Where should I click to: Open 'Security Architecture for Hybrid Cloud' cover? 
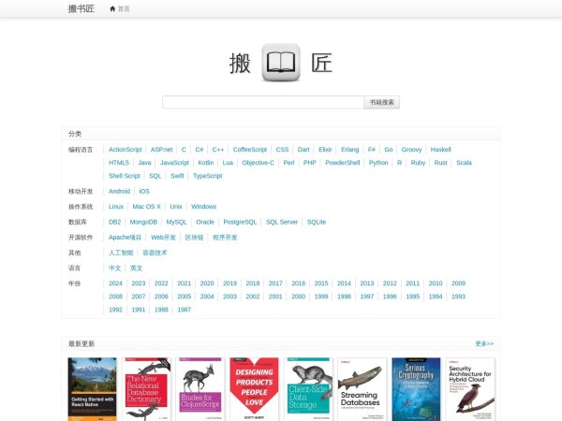click(470, 389)
